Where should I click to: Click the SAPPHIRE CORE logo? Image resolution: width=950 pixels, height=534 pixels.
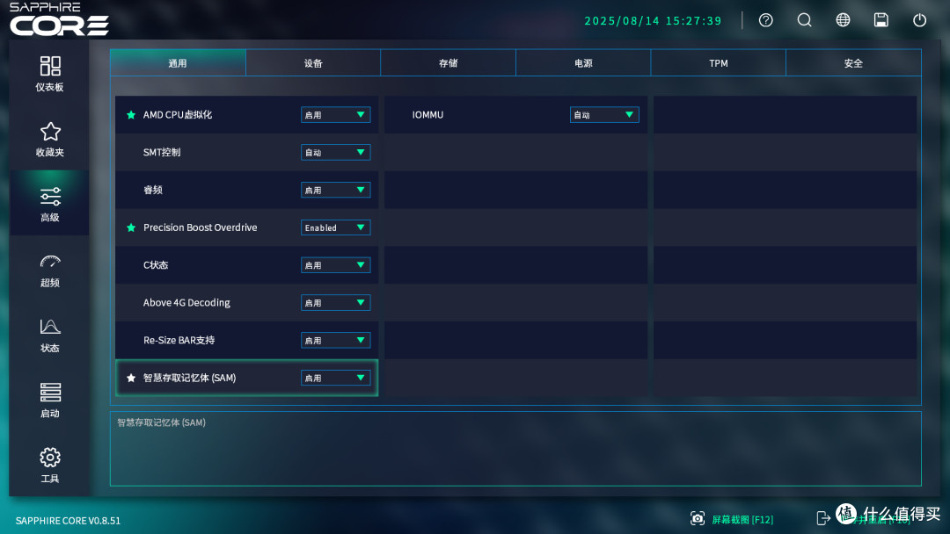[59, 19]
